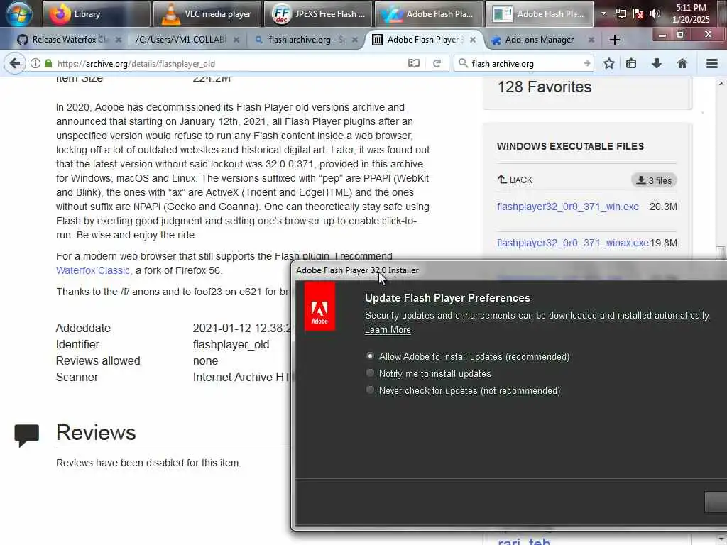Show bookmarks list icon

631,63
